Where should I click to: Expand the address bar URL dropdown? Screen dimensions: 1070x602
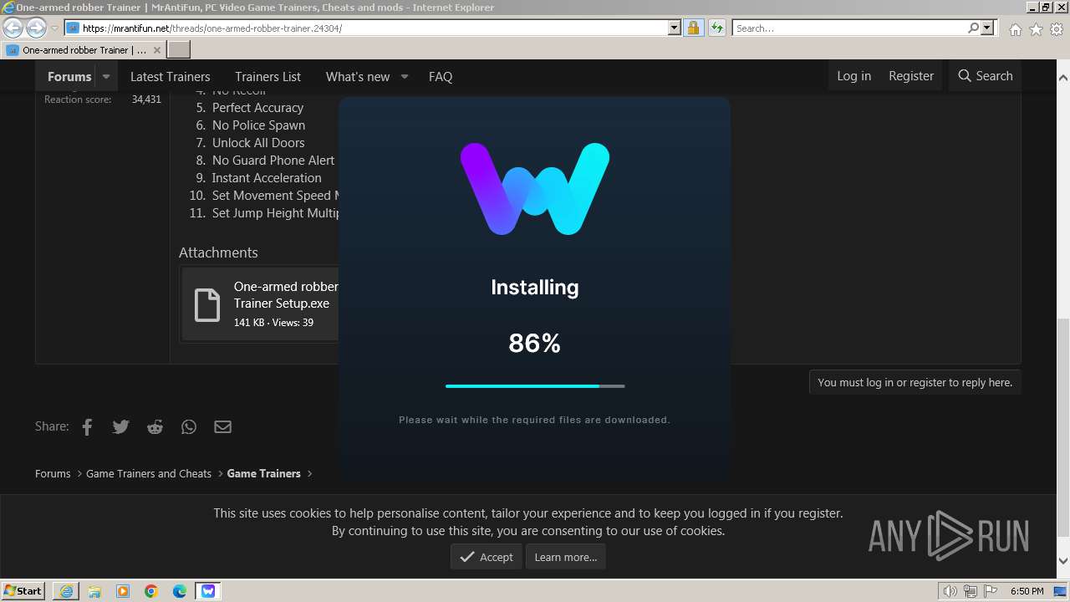[675, 28]
